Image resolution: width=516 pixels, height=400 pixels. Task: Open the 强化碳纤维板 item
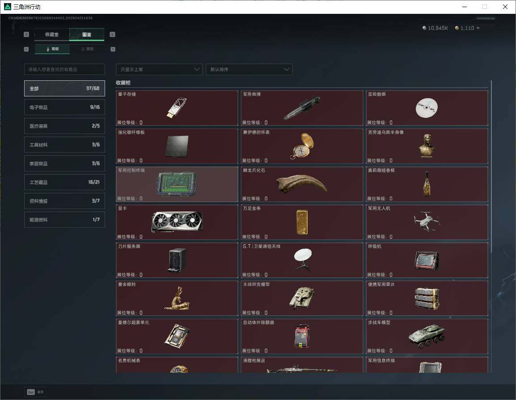pos(177,146)
